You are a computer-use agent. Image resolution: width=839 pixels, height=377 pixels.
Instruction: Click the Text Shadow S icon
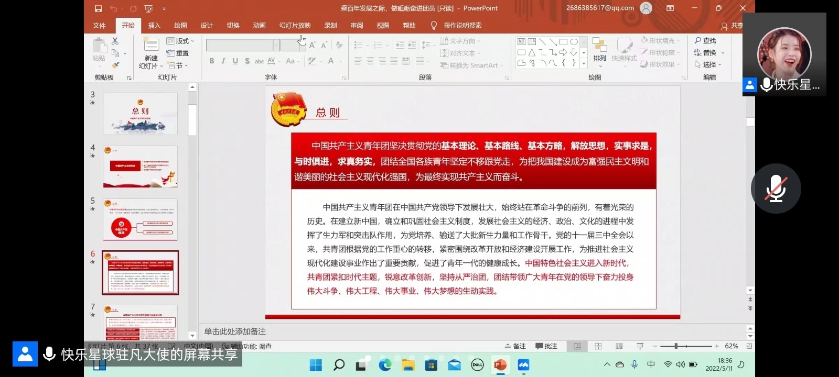247,61
